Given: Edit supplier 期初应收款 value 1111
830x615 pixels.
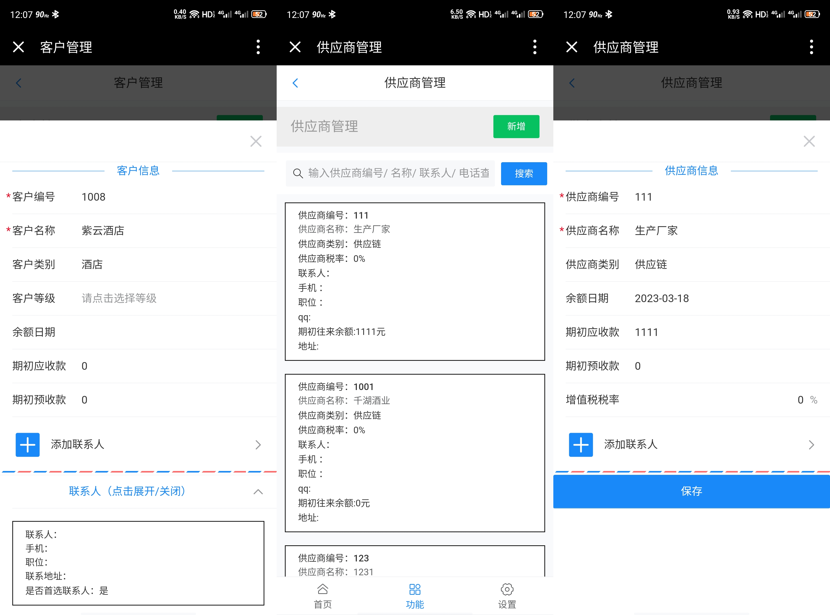Looking at the screenshot, I should [647, 332].
